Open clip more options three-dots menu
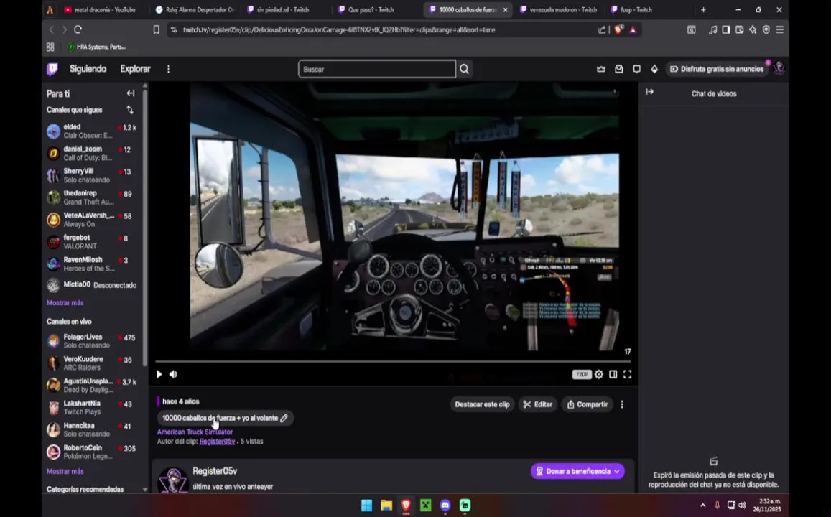This screenshot has width=831, height=517. tap(622, 404)
